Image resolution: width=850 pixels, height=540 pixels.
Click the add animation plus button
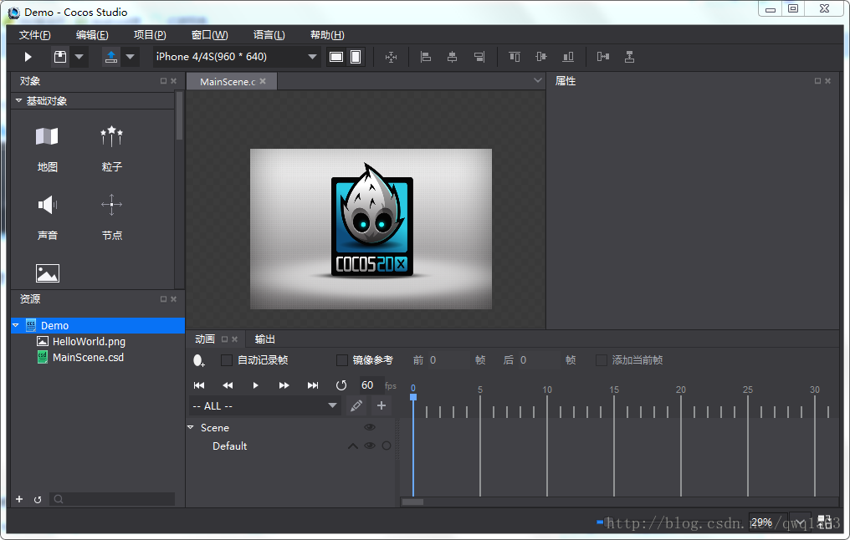point(381,405)
